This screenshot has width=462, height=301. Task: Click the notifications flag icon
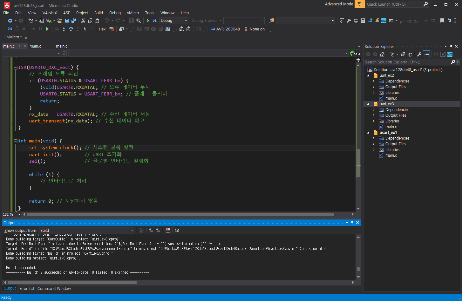[x=359, y=4]
